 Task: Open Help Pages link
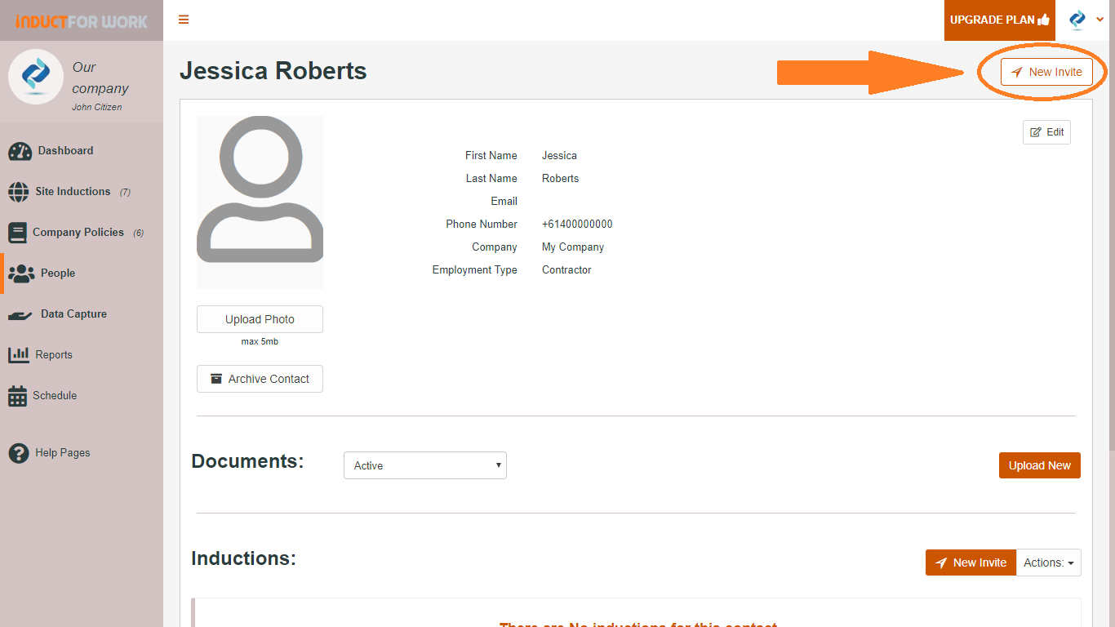click(63, 453)
